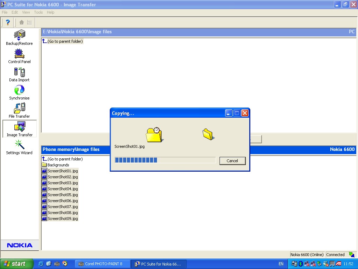Click the Connected status bar entry
Viewport: 358px width, 269px height.
[x=335, y=255]
